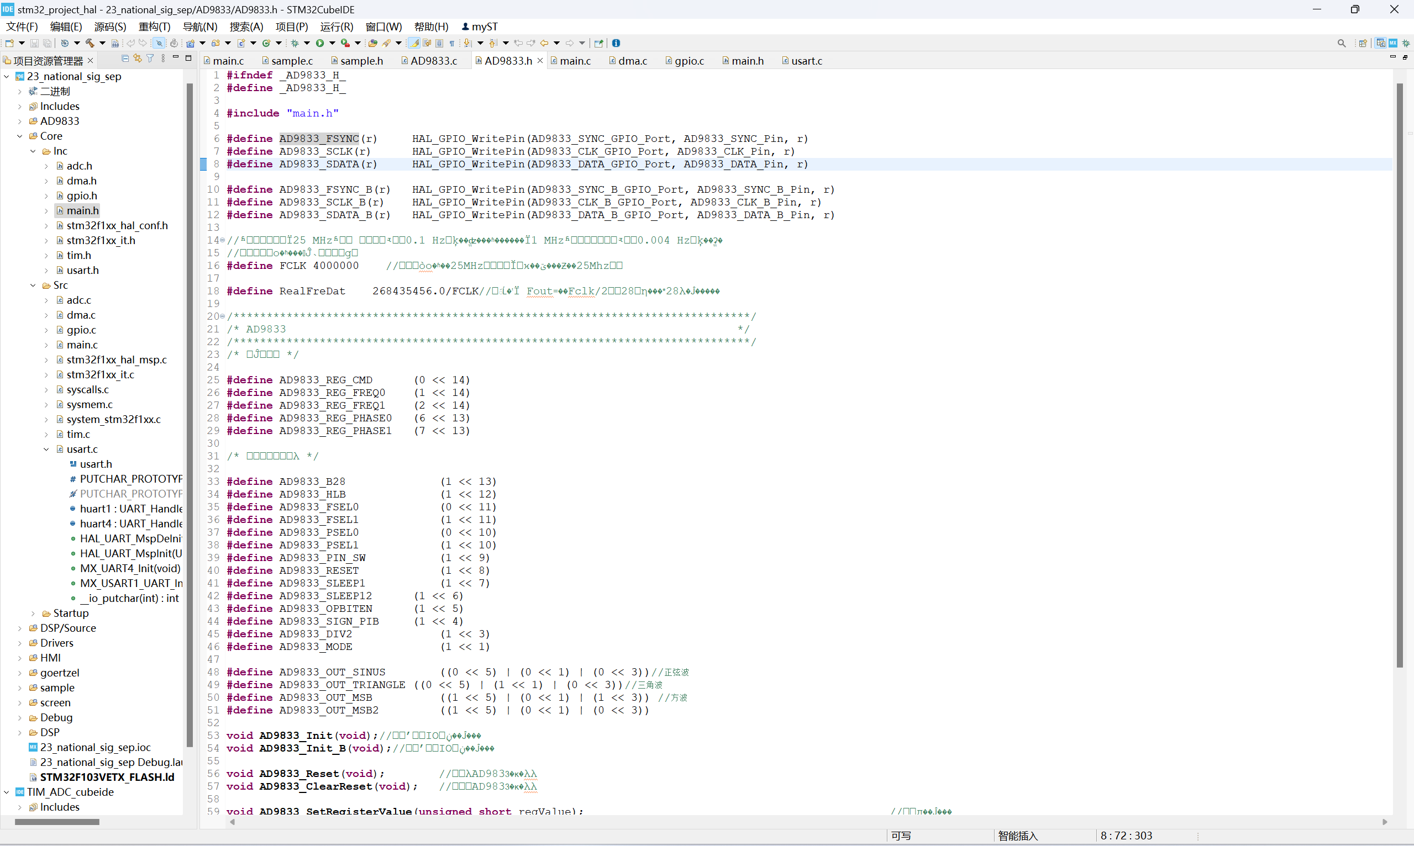Open the 项目(P) menu
Viewport: 1414px width, 846px height.
coord(291,27)
